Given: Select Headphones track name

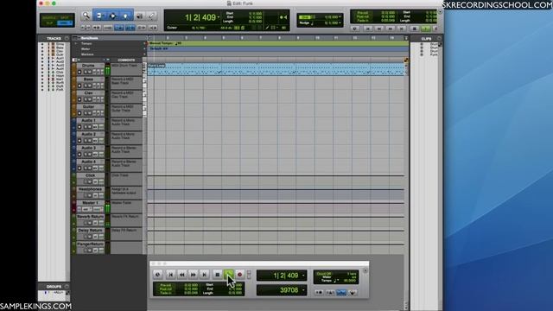Looking at the screenshot, I should (x=90, y=189).
